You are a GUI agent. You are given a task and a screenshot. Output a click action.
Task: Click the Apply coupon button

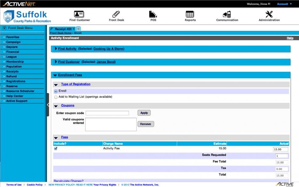pos(144,113)
